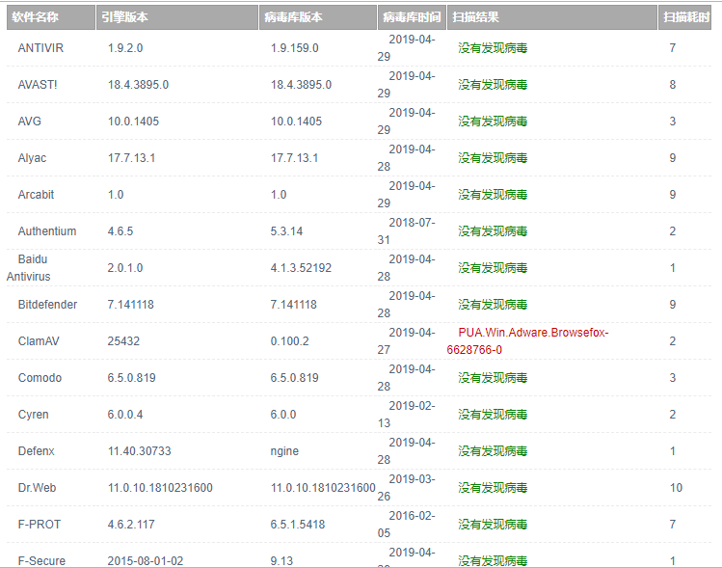Click Dr.Web scan time 10
Screen dimensions: 722x568
point(676,487)
